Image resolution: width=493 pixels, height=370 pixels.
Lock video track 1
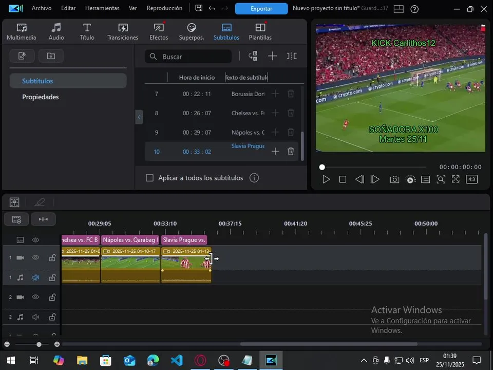[x=52, y=257]
